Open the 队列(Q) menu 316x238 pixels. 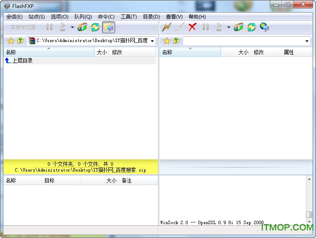83,17
